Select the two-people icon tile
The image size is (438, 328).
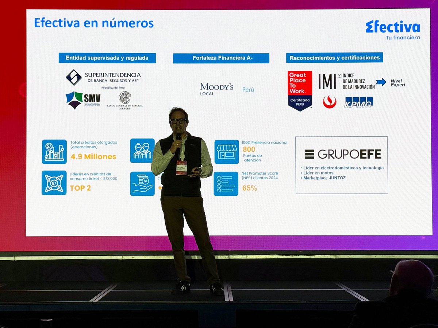coord(142,151)
